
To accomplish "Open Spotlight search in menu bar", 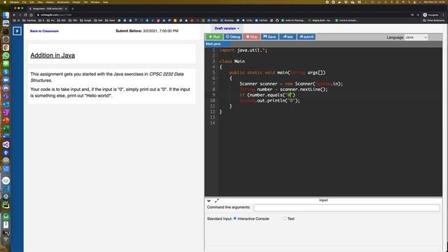I will point(409,2).
